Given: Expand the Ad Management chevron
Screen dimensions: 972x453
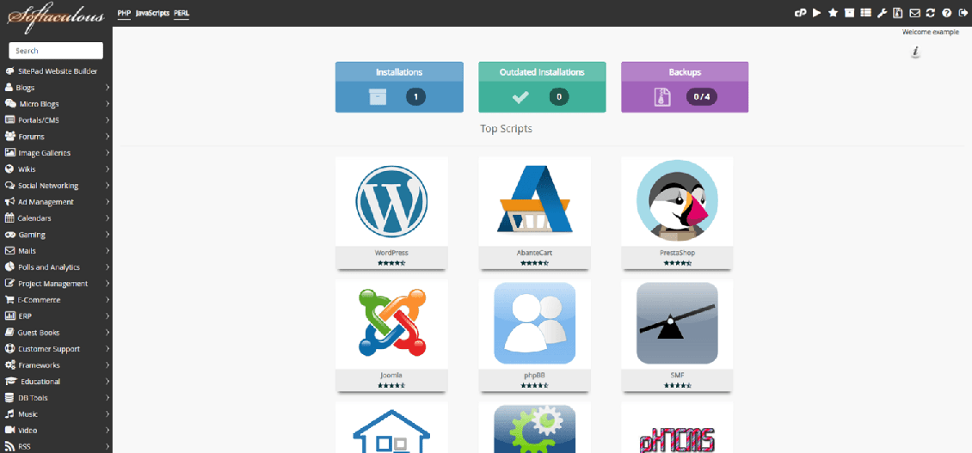Looking at the screenshot, I should (x=108, y=202).
